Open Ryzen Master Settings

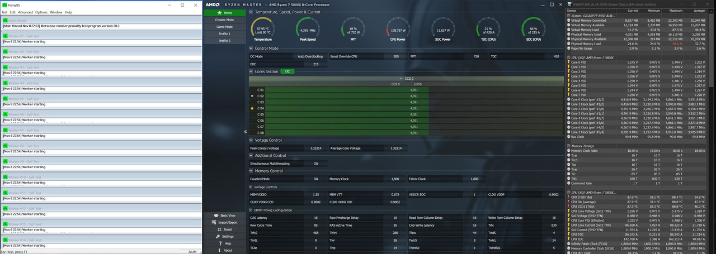click(224, 236)
